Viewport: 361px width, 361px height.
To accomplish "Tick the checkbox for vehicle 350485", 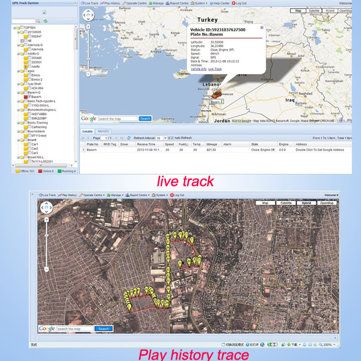I will [29, 58].
